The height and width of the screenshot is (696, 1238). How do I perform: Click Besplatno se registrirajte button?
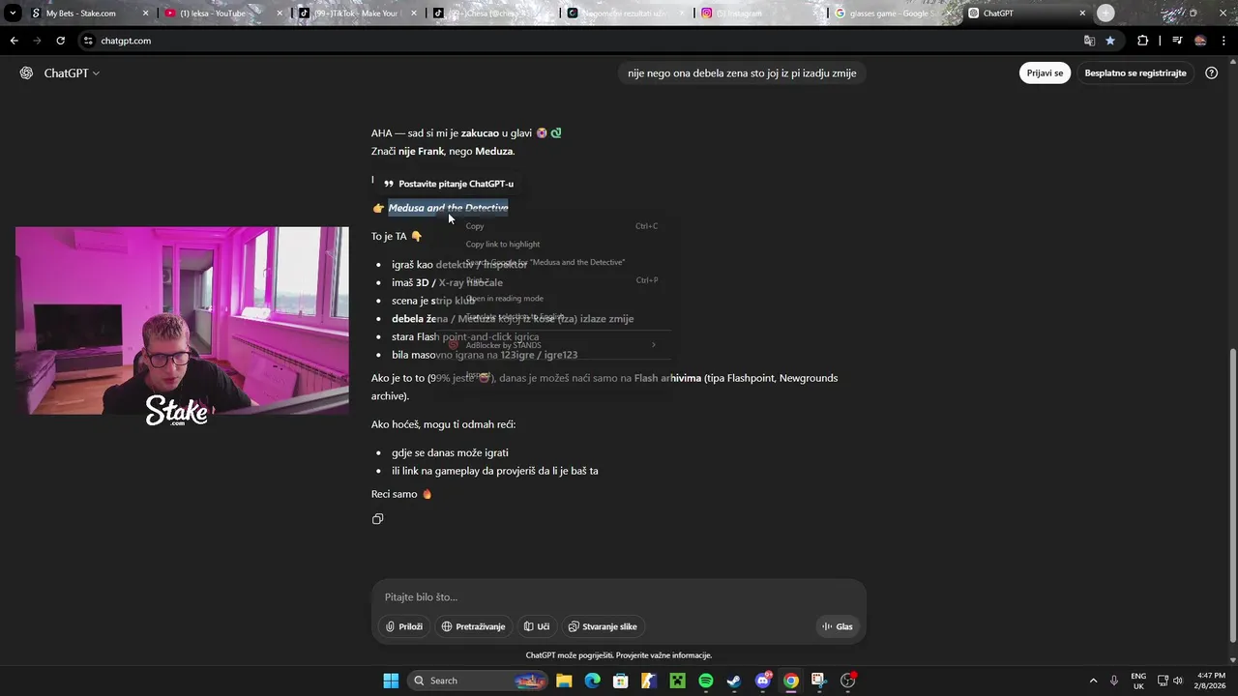coord(1135,73)
